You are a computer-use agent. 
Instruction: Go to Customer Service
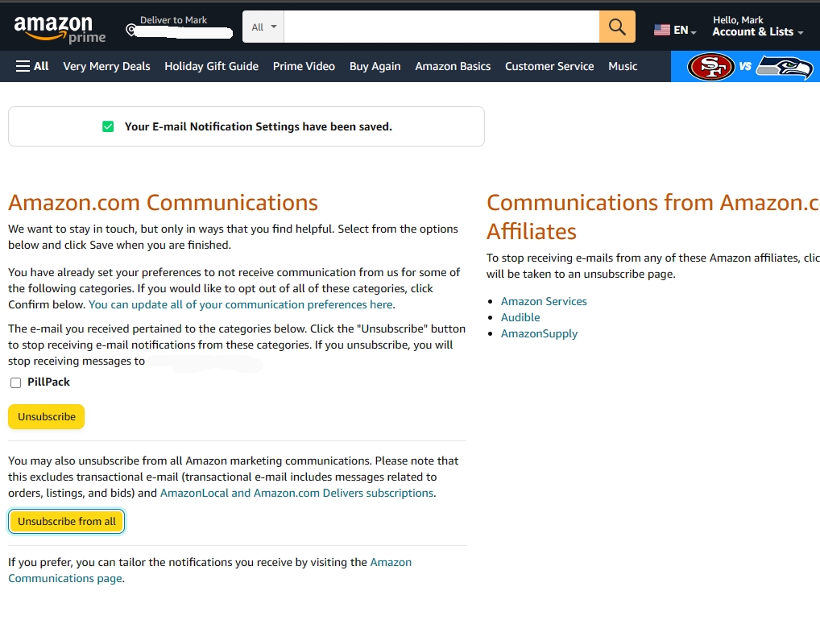[x=549, y=66]
